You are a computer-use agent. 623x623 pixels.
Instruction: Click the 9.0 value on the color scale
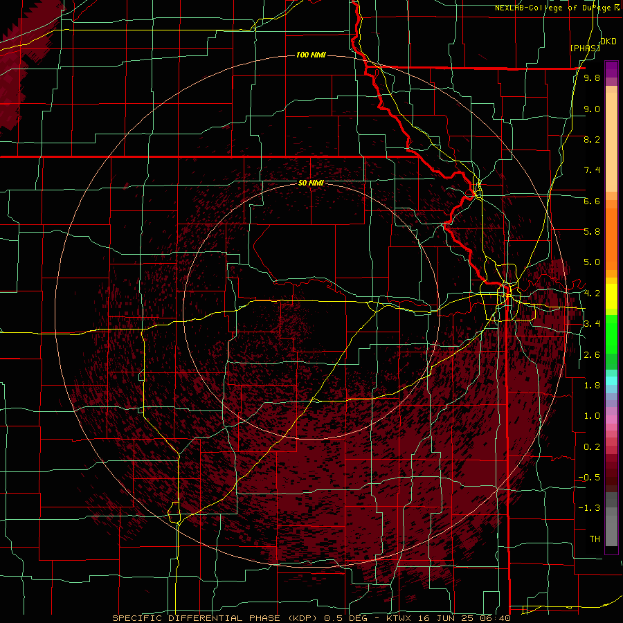[592, 109]
